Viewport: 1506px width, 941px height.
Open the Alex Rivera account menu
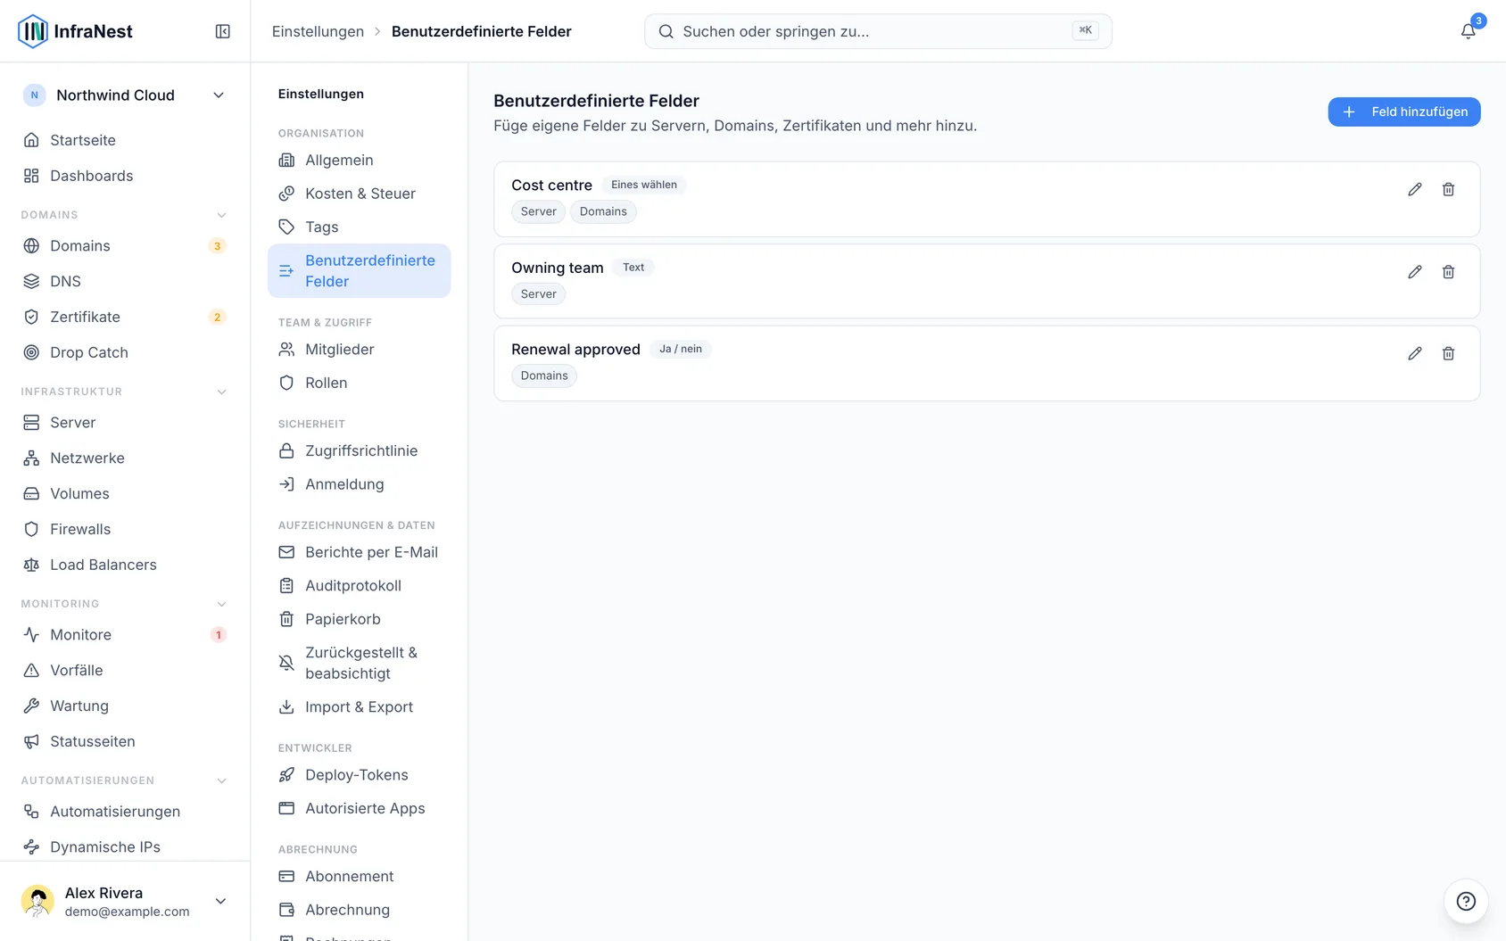[x=125, y=901]
